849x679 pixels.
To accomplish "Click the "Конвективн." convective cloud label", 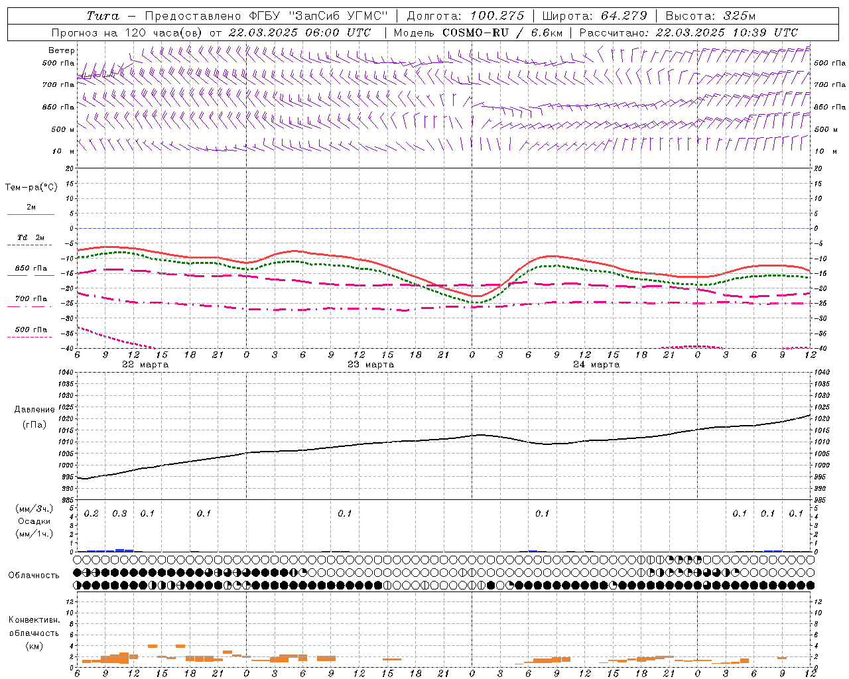I will (x=34, y=620).
